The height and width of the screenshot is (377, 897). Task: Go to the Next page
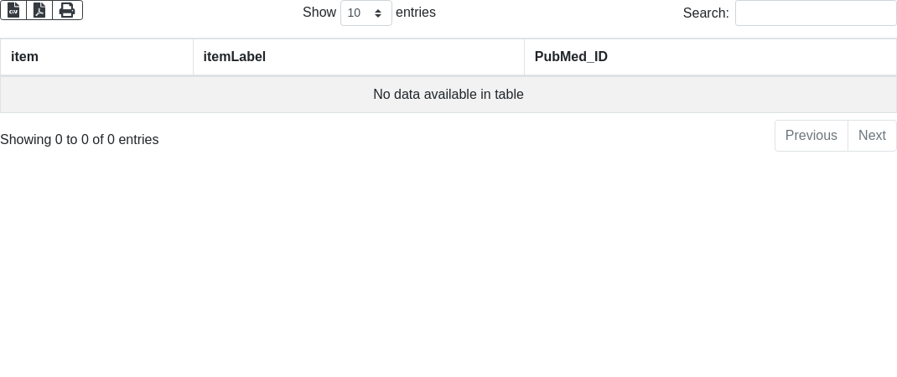point(872,136)
